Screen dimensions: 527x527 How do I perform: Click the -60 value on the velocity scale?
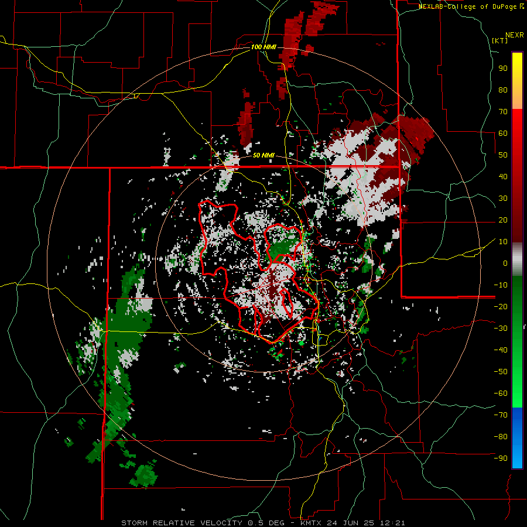pyautogui.click(x=501, y=393)
